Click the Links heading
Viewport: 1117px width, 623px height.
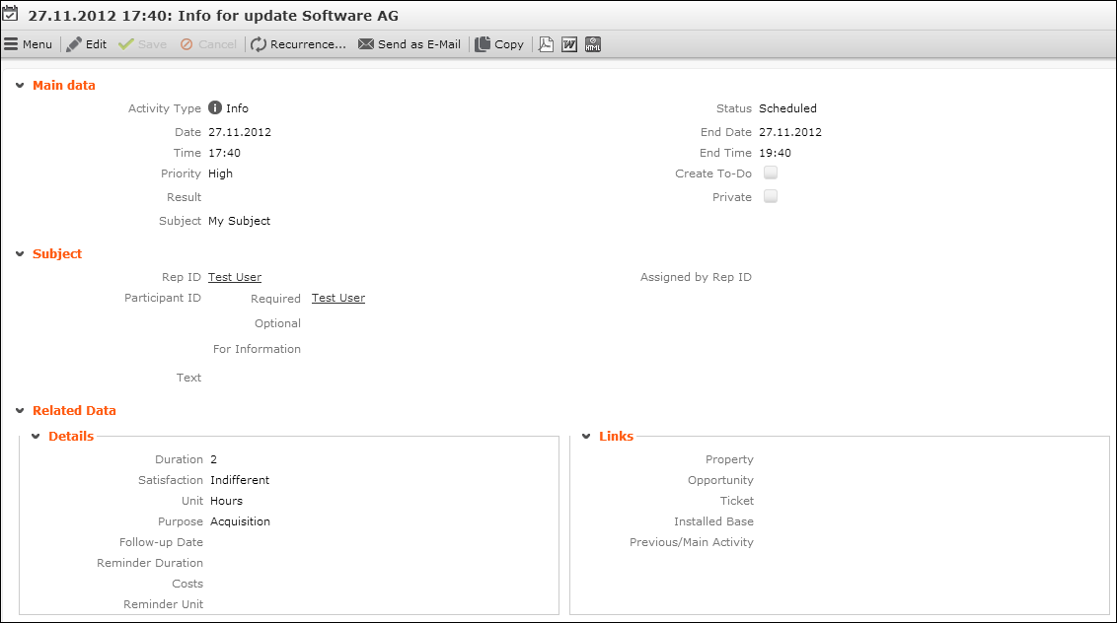click(616, 437)
